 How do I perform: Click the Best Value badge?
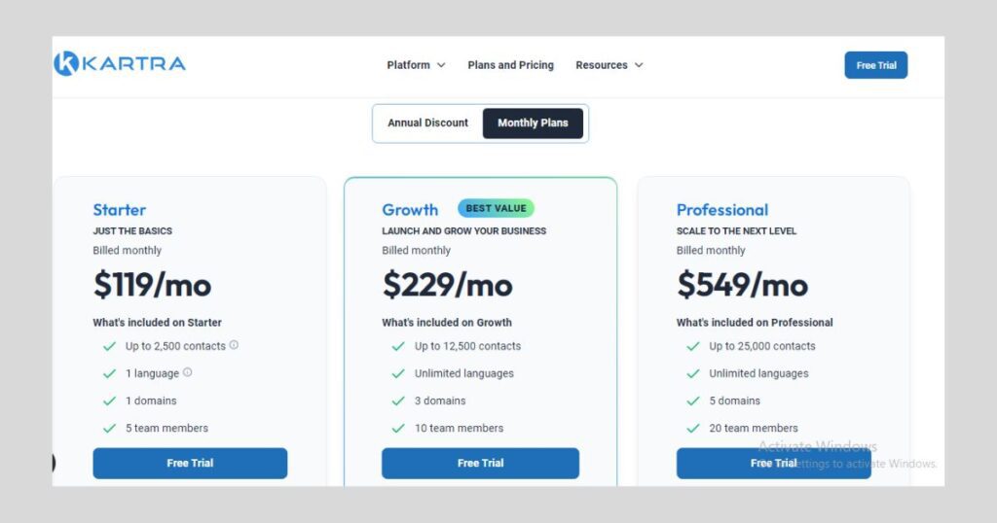tap(496, 208)
